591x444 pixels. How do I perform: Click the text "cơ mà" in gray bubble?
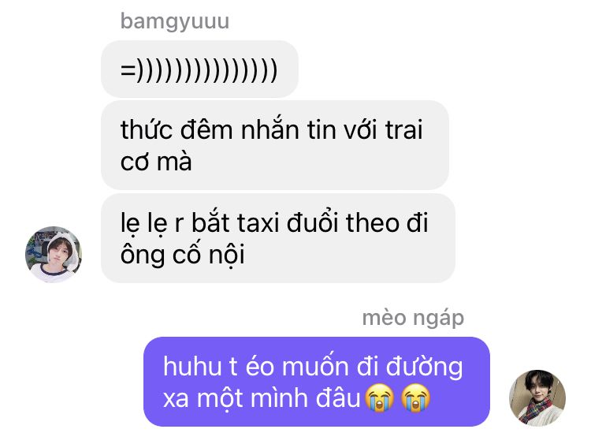(156, 162)
